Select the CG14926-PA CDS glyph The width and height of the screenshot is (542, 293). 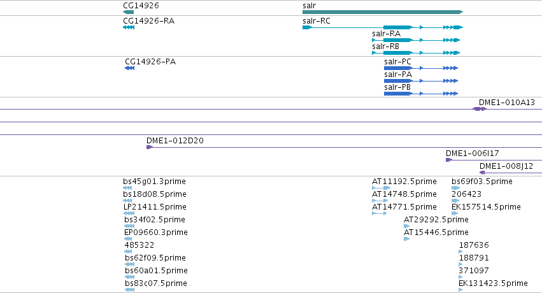[x=130, y=68]
